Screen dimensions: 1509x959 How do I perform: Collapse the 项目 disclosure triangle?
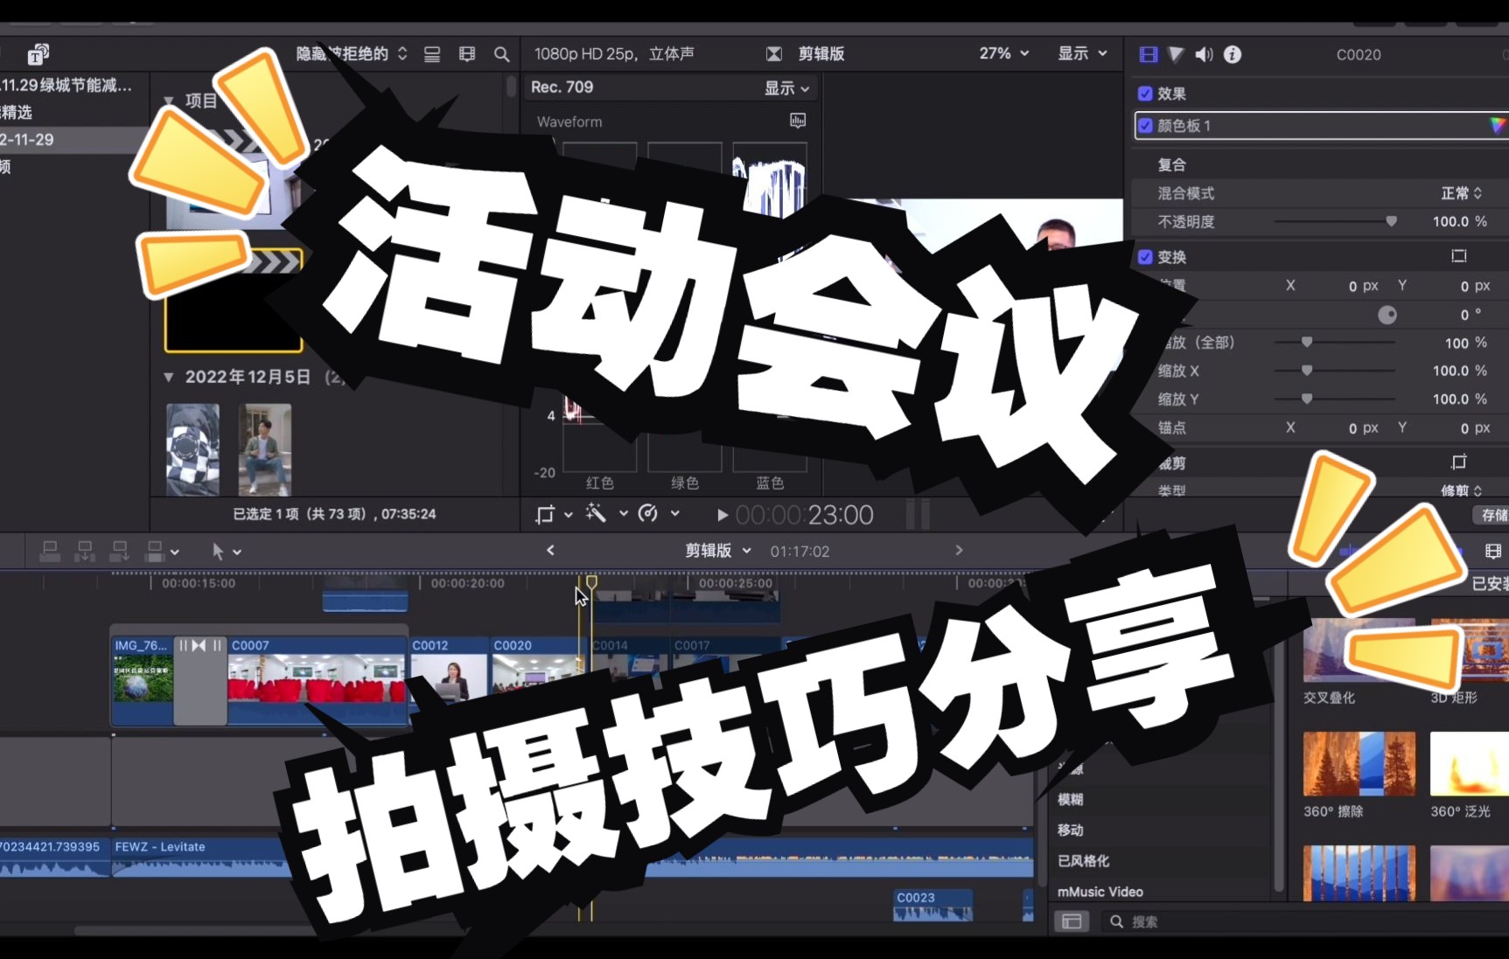point(169,101)
